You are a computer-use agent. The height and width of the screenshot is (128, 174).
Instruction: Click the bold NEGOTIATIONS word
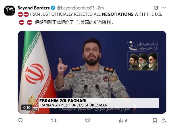[x=118, y=14]
